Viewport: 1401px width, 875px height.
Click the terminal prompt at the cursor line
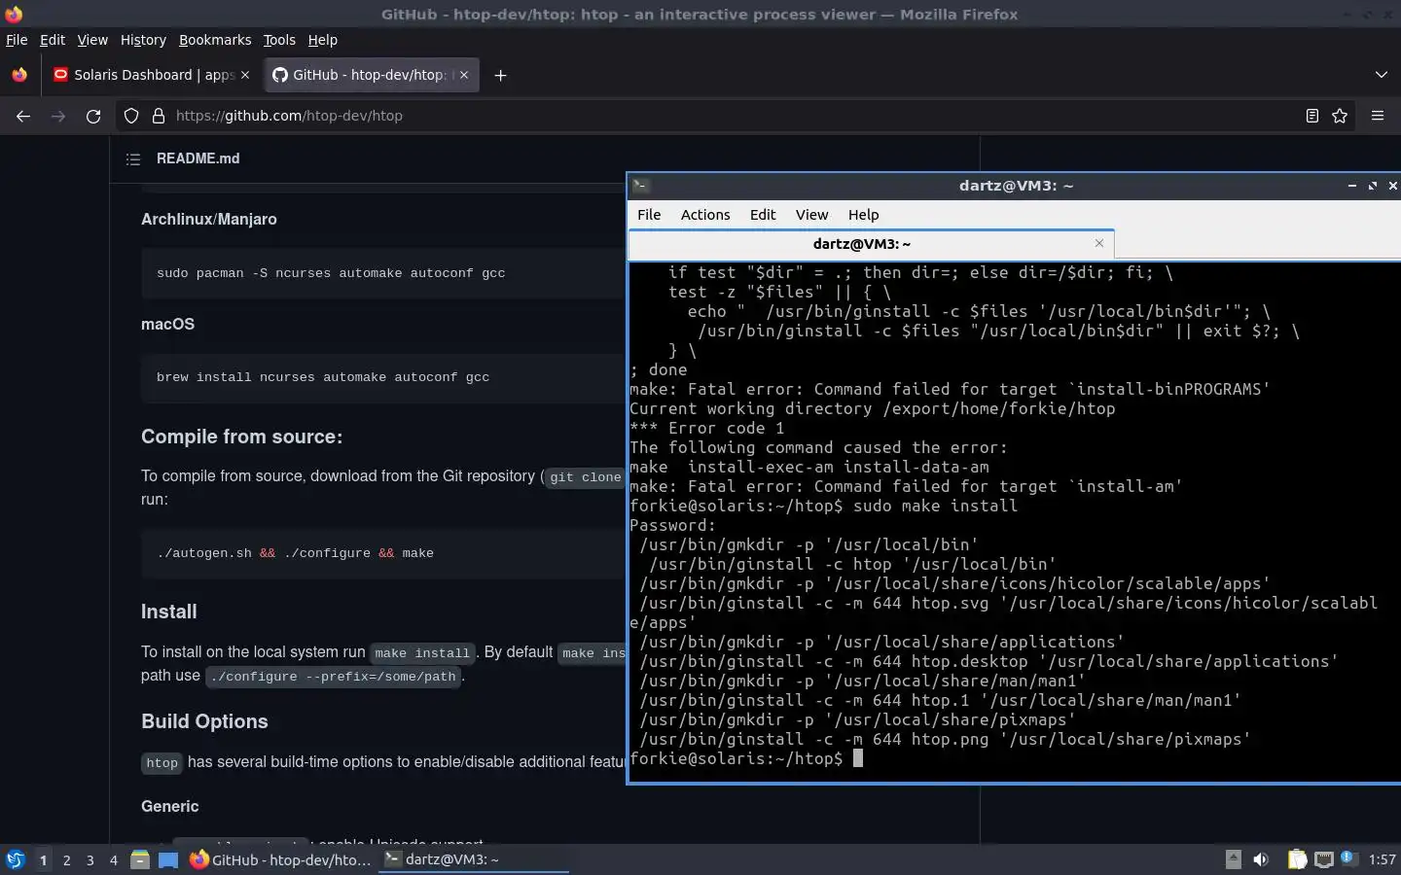[x=746, y=758]
